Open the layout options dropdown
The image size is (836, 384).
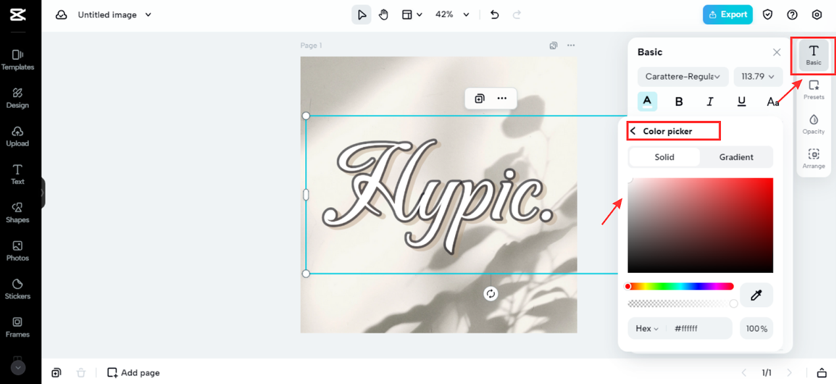pos(412,14)
